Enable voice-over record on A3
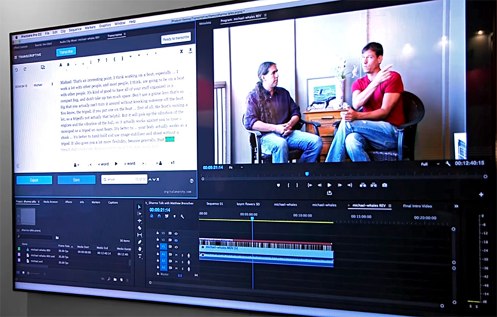 189,269
